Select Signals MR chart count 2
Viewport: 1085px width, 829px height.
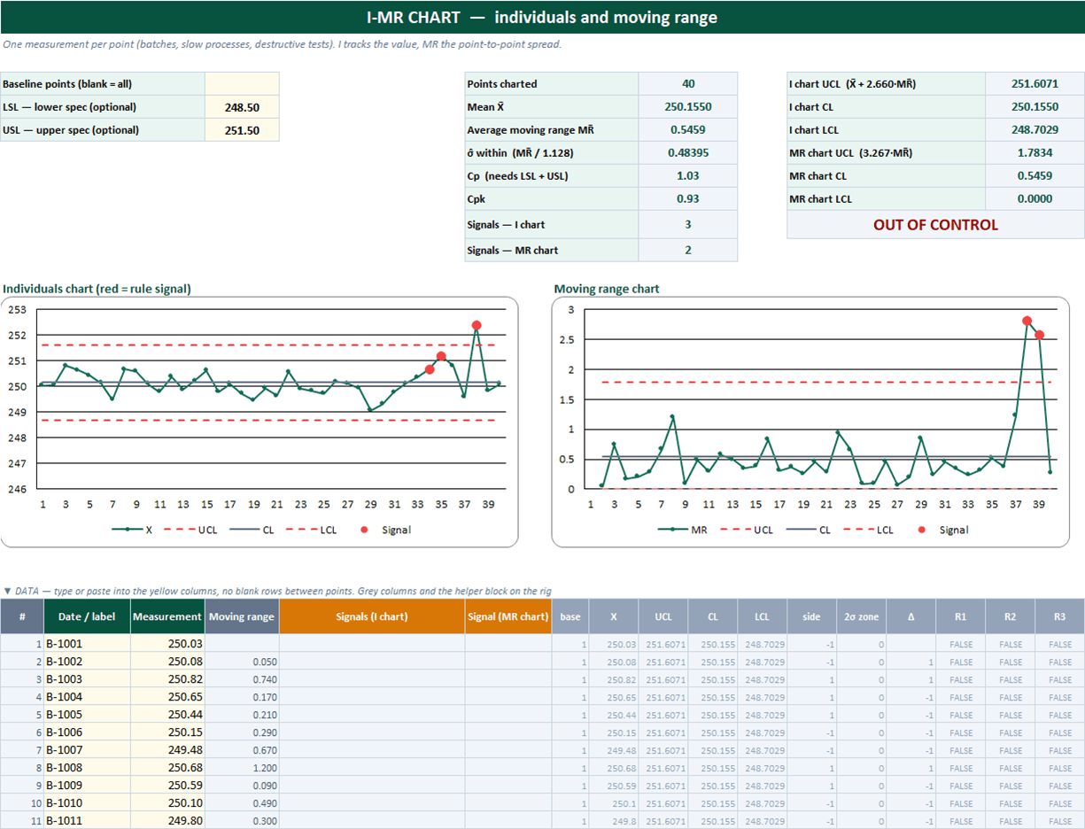click(688, 250)
